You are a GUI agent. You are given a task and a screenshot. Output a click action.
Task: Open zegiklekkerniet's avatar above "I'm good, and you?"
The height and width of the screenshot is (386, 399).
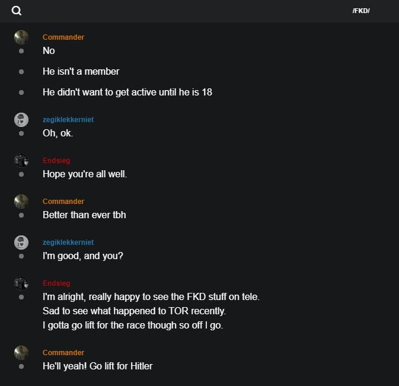(21, 243)
